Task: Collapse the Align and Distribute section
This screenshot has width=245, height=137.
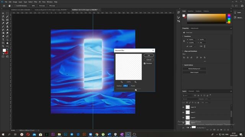Action: point(183,51)
